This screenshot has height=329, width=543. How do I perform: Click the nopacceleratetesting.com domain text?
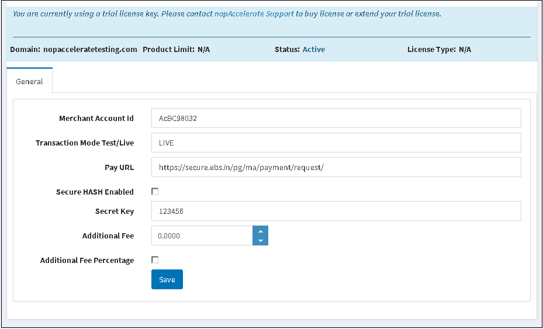[x=89, y=50]
